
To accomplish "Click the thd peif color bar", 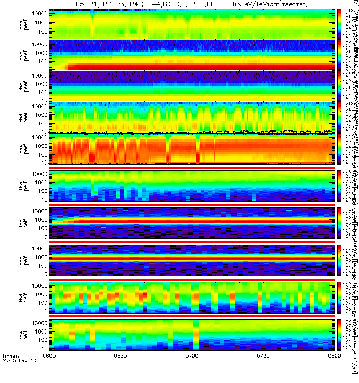I will coord(339,297).
